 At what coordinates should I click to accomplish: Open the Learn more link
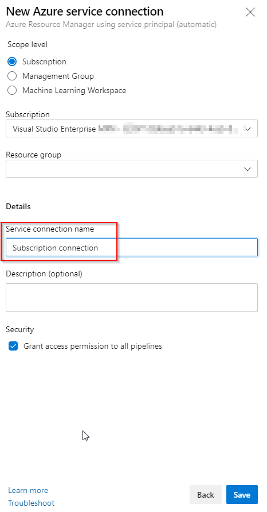coord(28,490)
